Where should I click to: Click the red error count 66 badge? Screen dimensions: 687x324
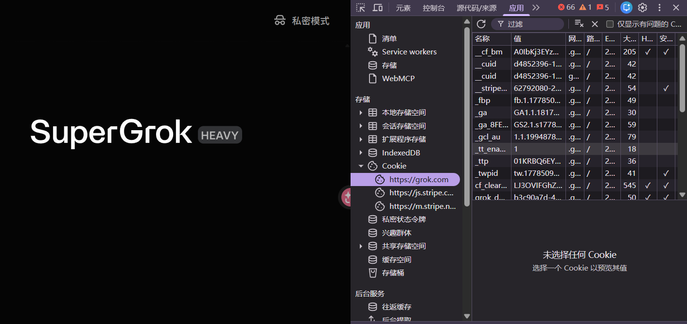(x=566, y=7)
